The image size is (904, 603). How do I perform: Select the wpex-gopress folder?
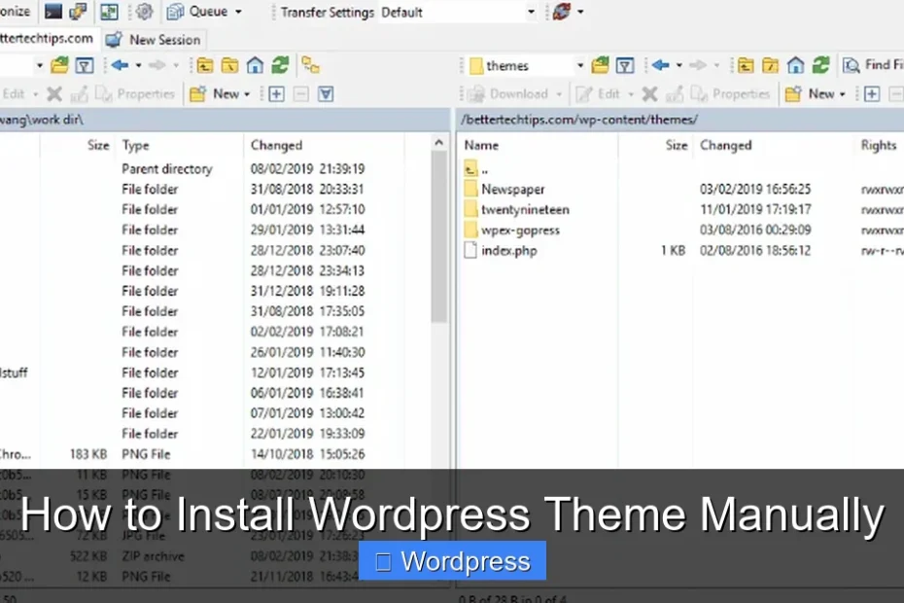point(512,231)
